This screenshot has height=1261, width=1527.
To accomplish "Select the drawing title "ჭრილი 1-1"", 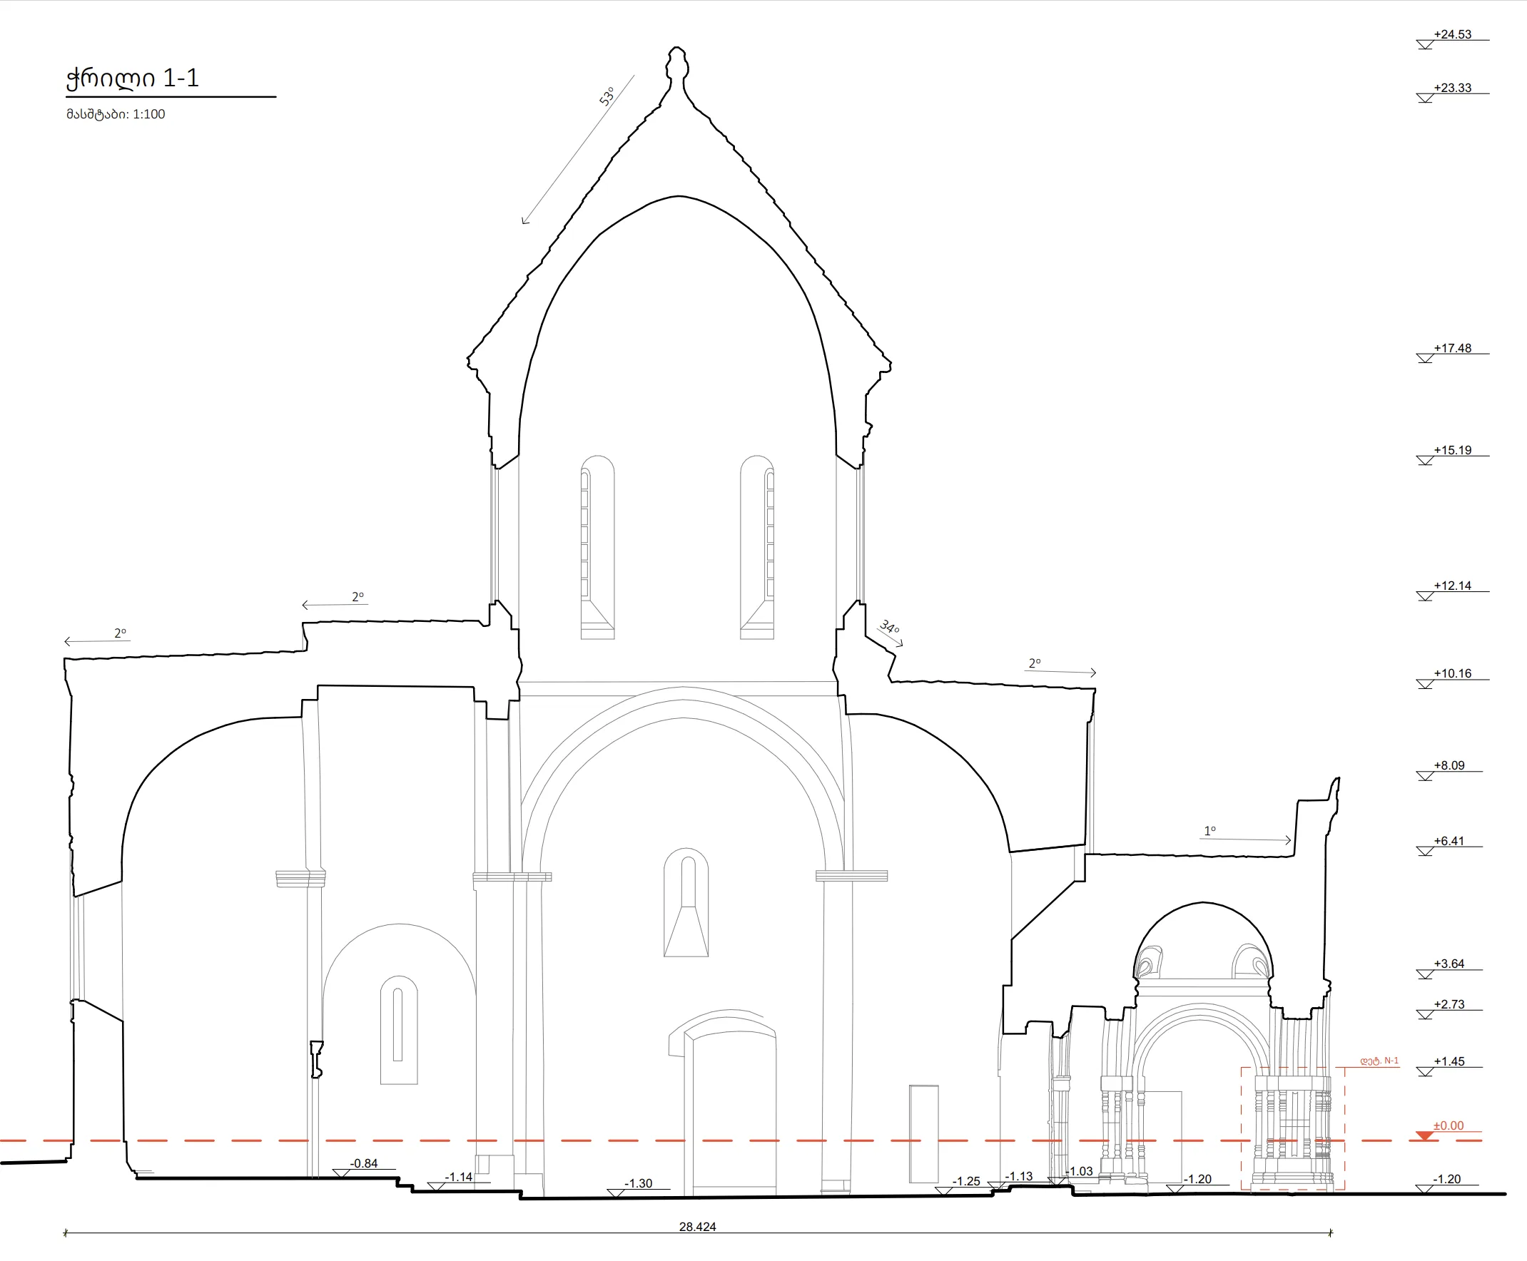I will tap(132, 78).
